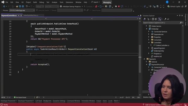This screenshot has height=106, width=188.
Task: Open the Build menu
Action: (x=35, y=2)
